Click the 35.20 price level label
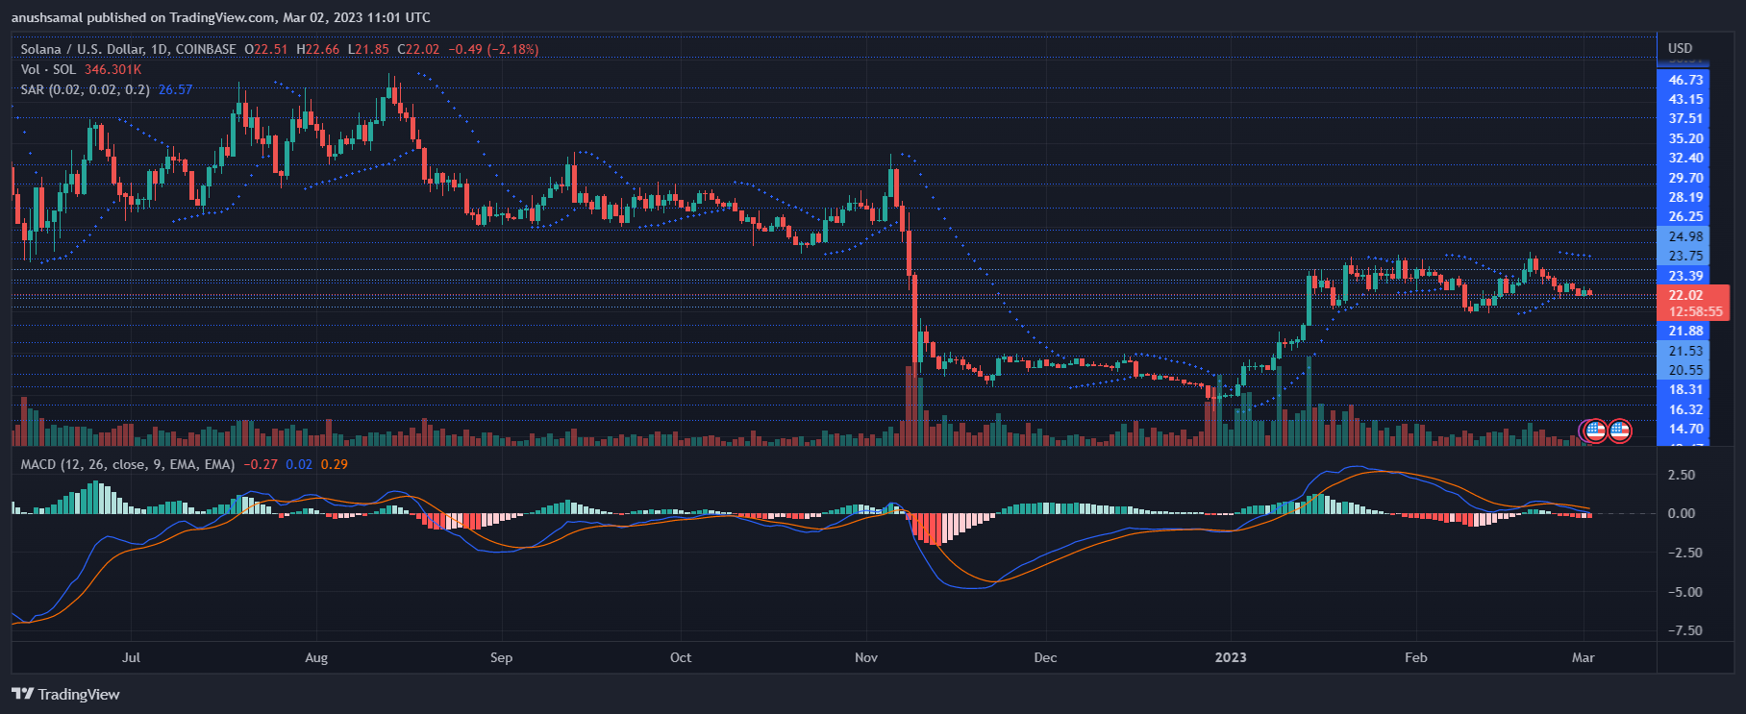 tap(1685, 138)
